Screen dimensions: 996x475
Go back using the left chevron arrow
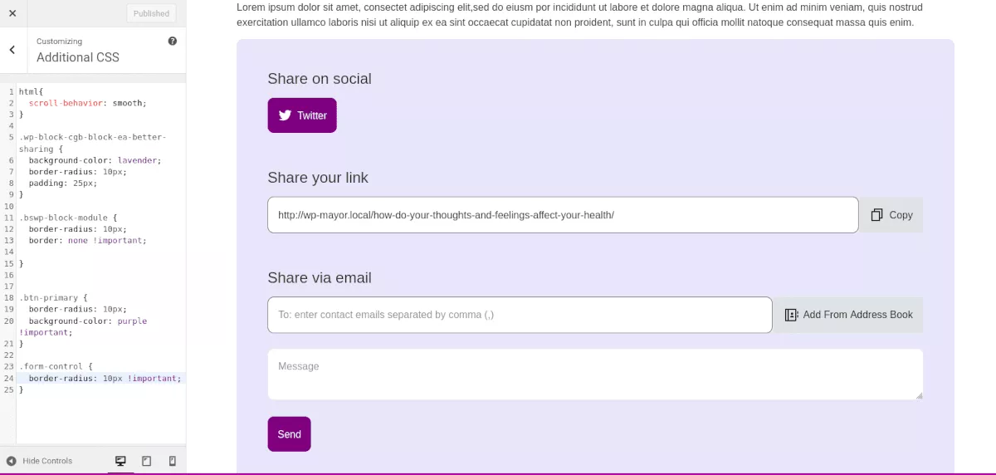[x=12, y=50]
